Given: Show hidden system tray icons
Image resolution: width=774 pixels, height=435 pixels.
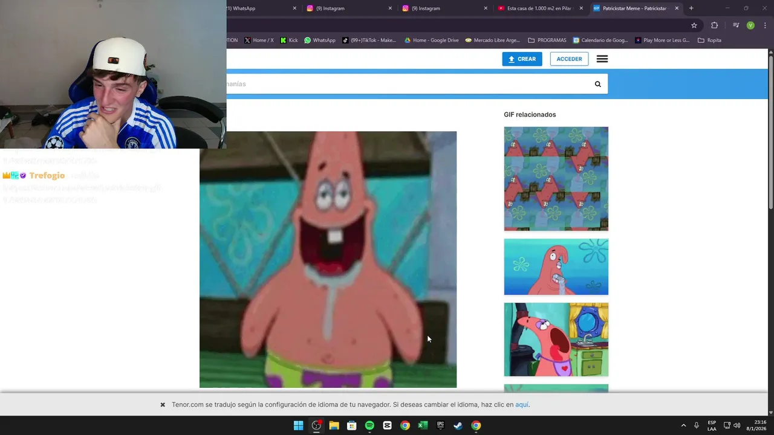Looking at the screenshot, I should coord(683,425).
